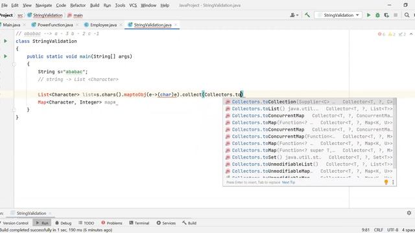Select the StringValidation run tab in Run panel
The width and height of the screenshot is (415, 233).
click(x=31, y=213)
